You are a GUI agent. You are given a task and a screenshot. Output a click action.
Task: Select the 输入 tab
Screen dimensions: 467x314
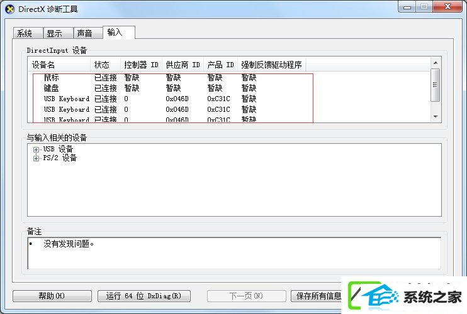coord(119,32)
